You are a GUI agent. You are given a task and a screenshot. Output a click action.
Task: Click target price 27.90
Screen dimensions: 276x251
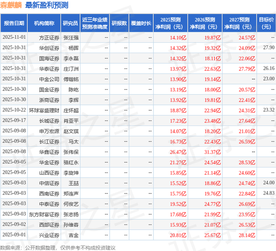coord(269,48)
